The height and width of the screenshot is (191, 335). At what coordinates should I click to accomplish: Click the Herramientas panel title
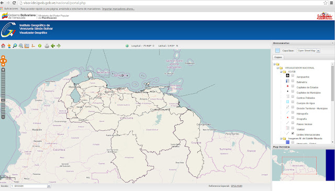click(x=281, y=43)
